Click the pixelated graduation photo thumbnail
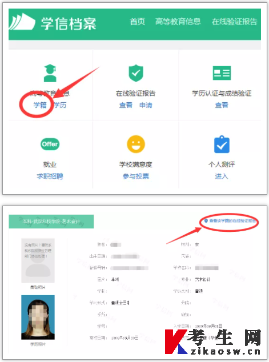 pos(38,317)
